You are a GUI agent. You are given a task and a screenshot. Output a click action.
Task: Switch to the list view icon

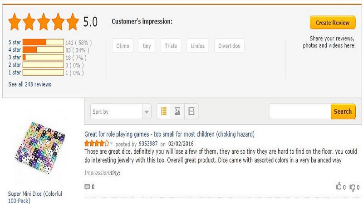pos(164,112)
